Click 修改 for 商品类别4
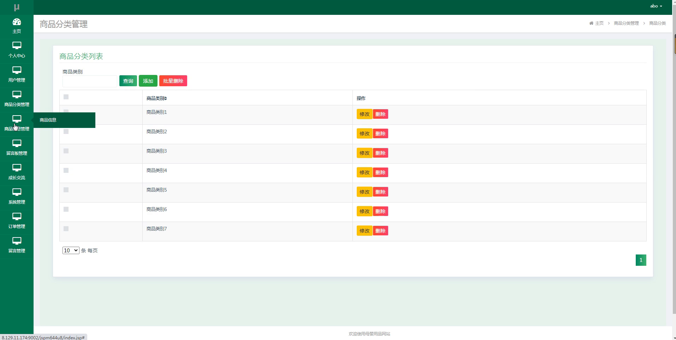The height and width of the screenshot is (340, 676). [x=364, y=172]
